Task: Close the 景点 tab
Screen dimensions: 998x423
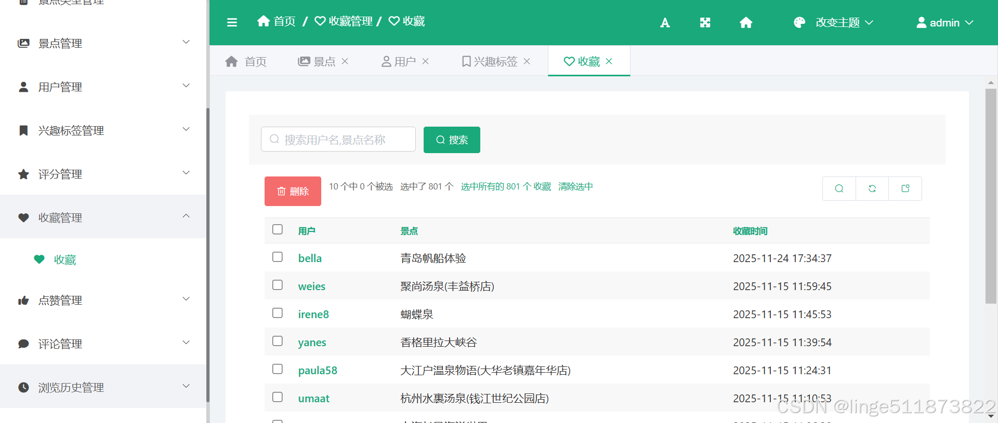Action: click(345, 61)
